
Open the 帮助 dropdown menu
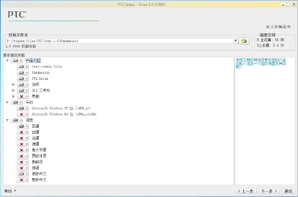click(10, 191)
